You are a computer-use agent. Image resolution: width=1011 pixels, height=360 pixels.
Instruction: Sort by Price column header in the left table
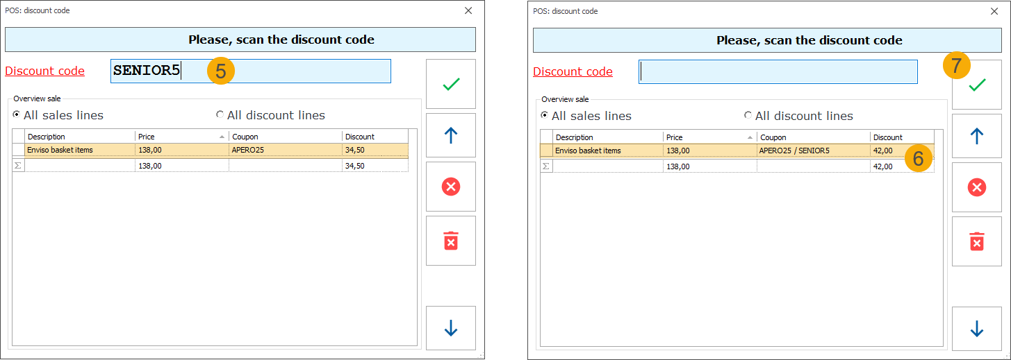point(181,137)
